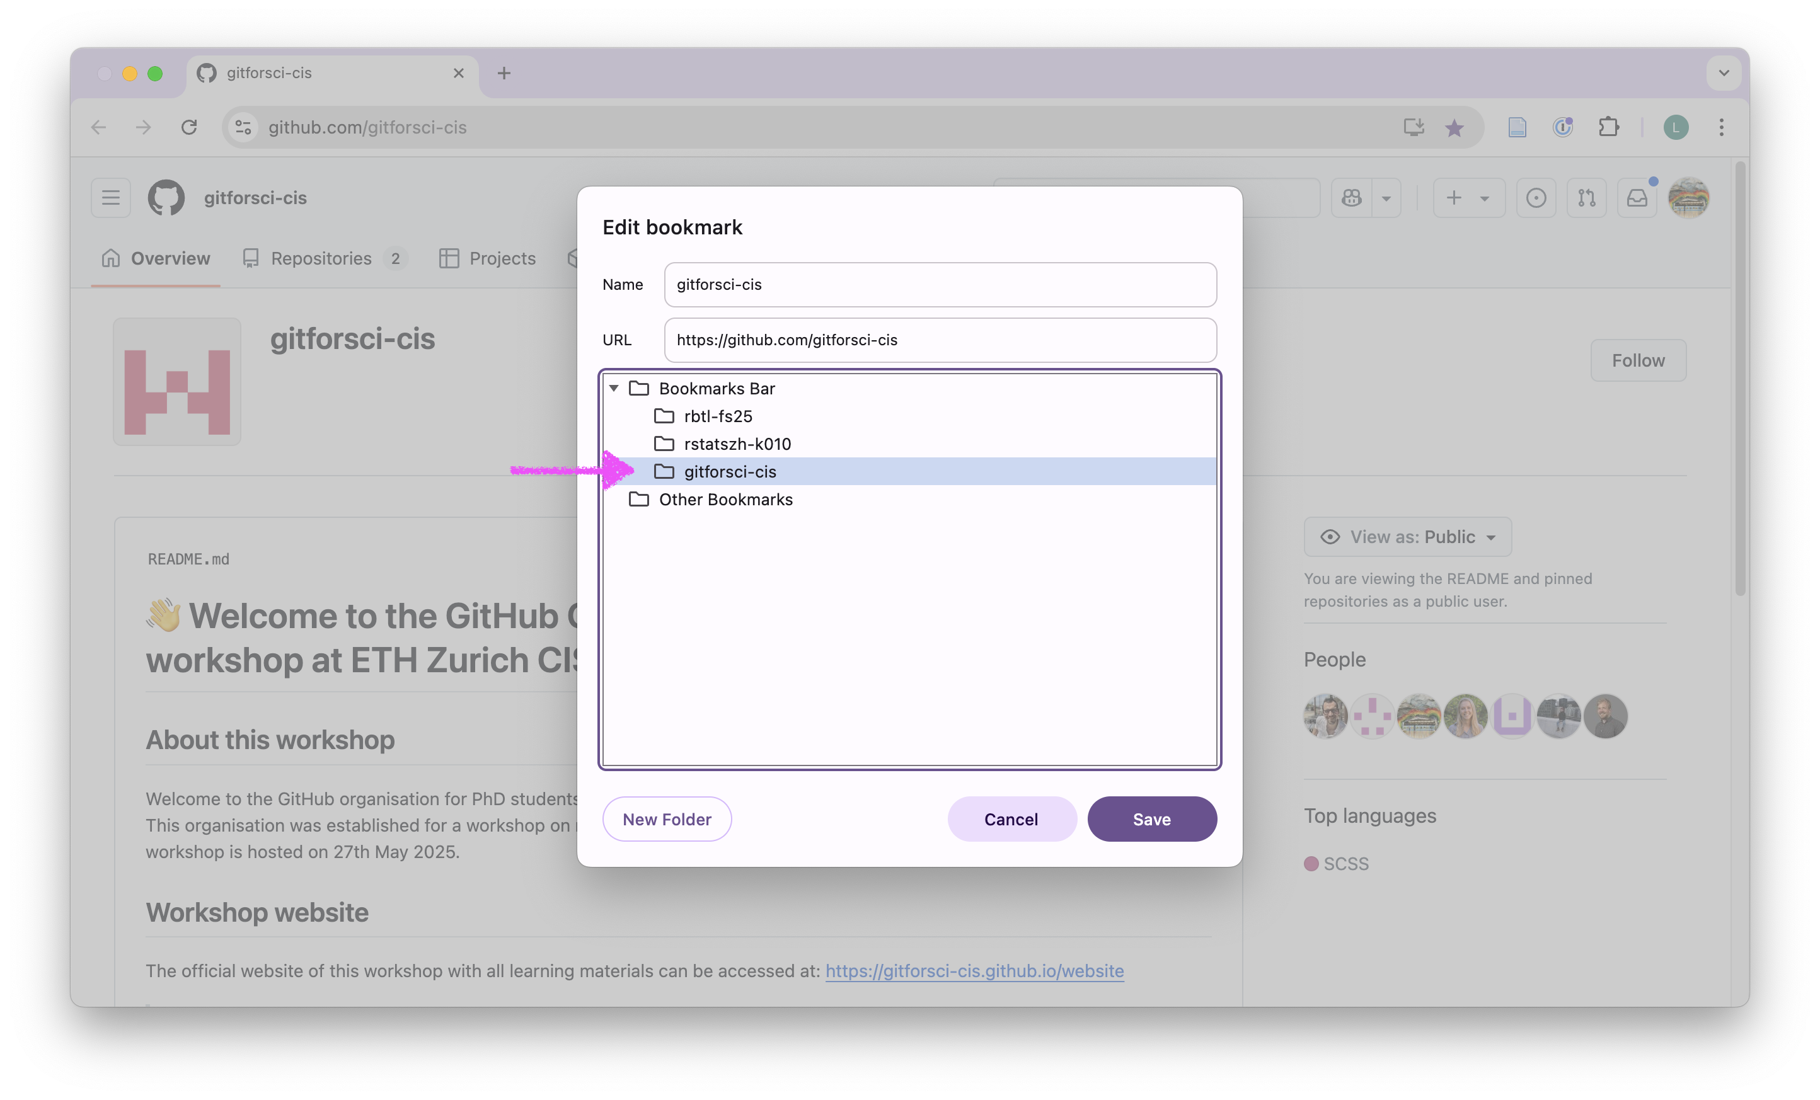The height and width of the screenshot is (1100, 1820).
Task: Open the View as: Public dropdown
Action: pyautogui.click(x=1408, y=537)
